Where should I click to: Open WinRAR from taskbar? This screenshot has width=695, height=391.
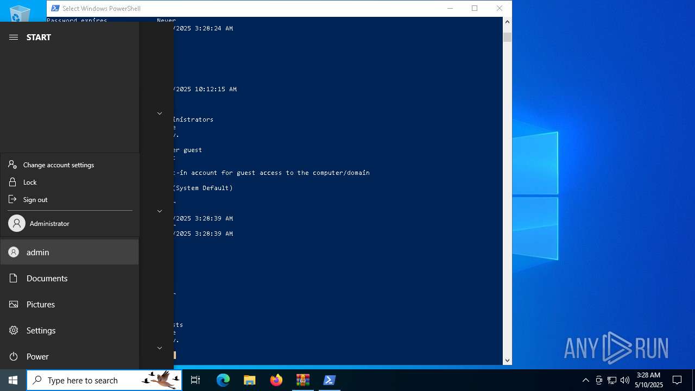pos(303,380)
